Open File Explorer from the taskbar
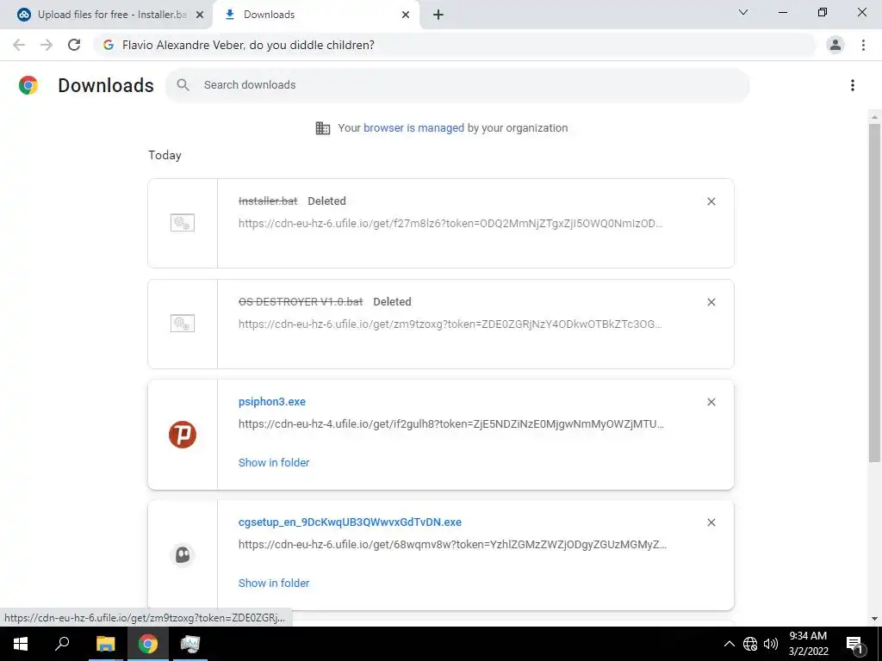Image resolution: width=882 pixels, height=661 pixels. [x=105, y=644]
